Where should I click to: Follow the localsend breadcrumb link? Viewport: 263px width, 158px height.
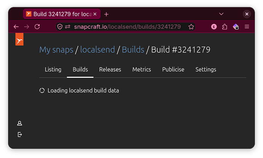[98, 50]
